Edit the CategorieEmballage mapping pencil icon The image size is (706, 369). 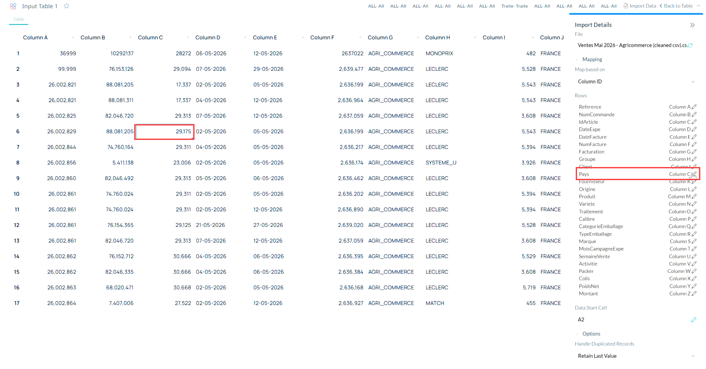694,226
